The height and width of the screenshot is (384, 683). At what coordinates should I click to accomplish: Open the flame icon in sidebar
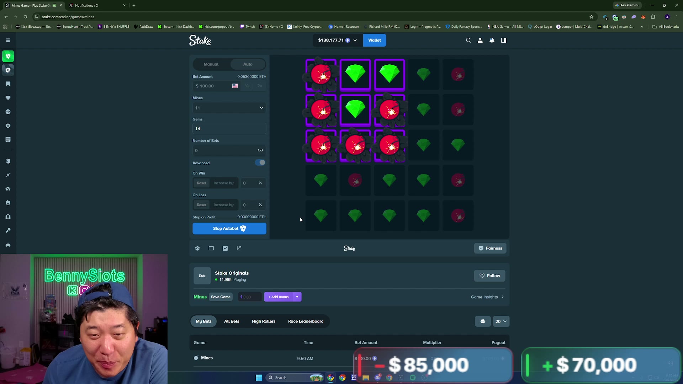coord(8,203)
